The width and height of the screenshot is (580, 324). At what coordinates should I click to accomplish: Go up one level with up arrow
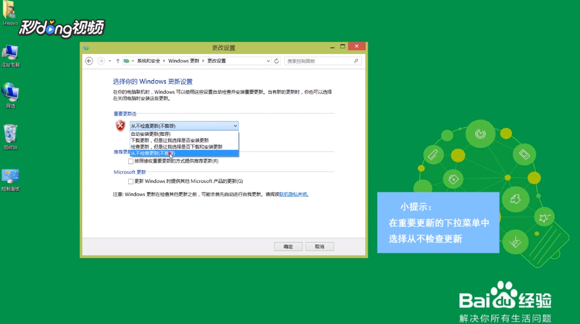[118, 61]
